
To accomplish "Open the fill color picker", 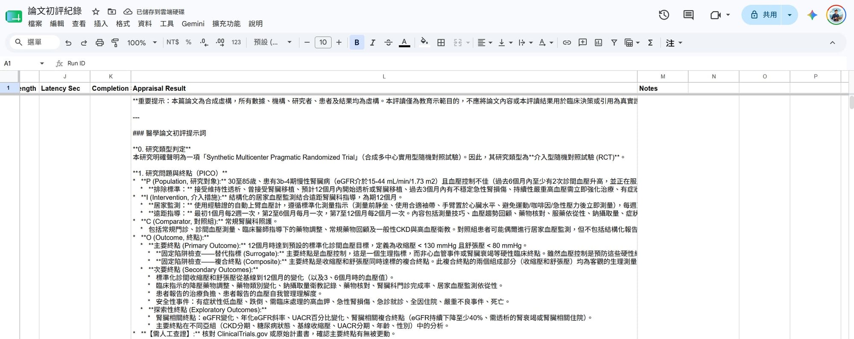I will tap(424, 42).
